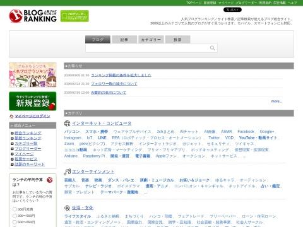303x227 pixels.
Task: Open the 総合ランキング sidebar link
Action: coord(28,133)
